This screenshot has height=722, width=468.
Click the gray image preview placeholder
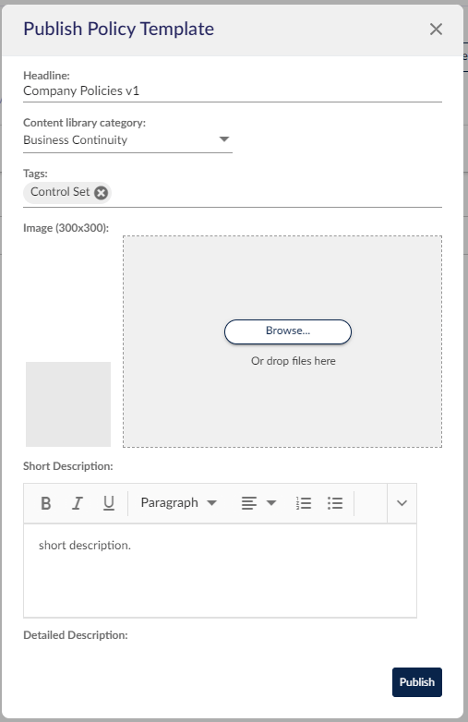68,404
